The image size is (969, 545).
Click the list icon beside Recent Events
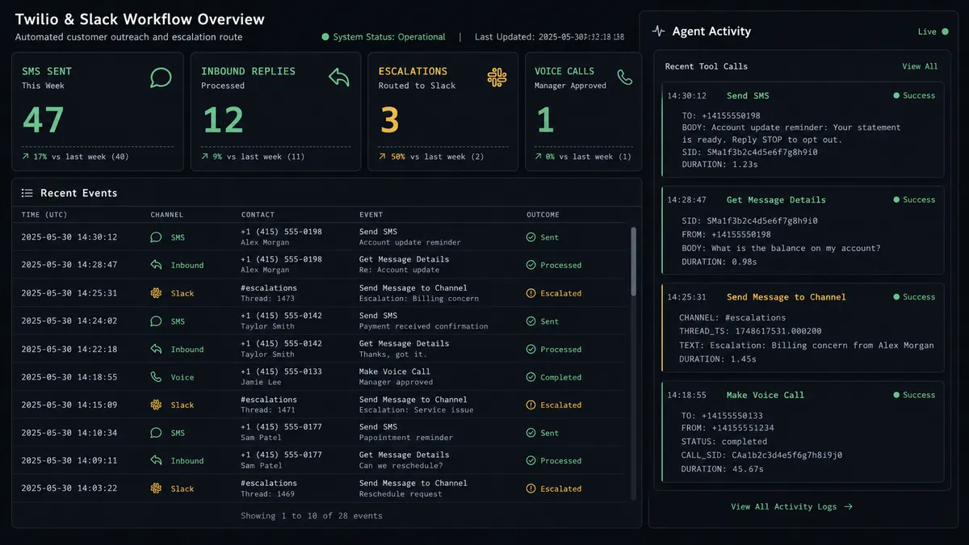[x=27, y=193]
